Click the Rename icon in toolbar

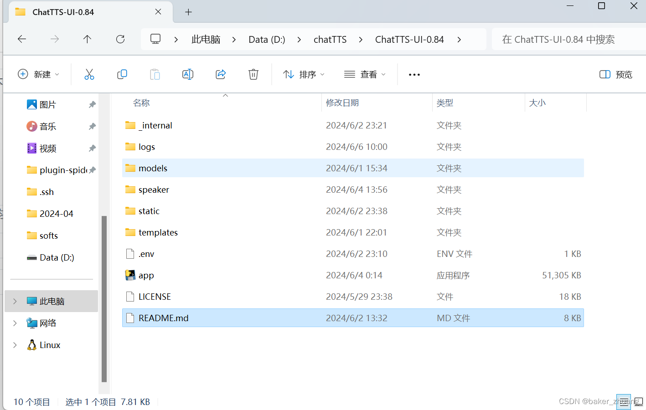tap(188, 74)
